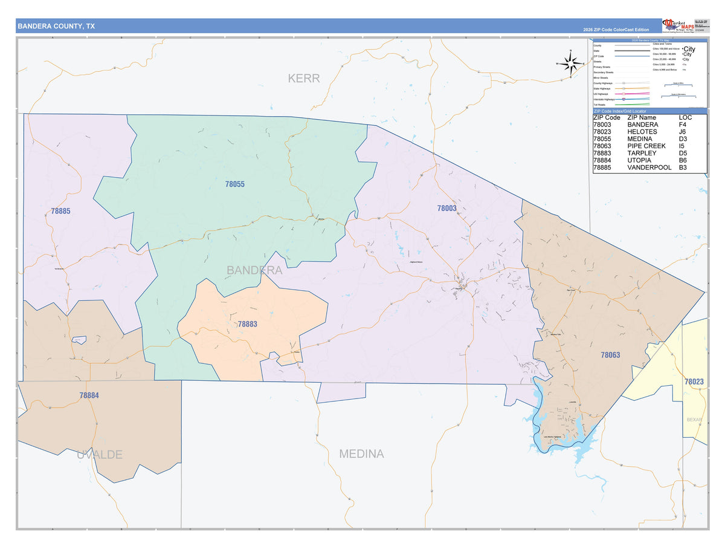Viewport: 725px width, 549px height.
Task: Click 78003 in the ZIP index table
Action: coord(602,125)
